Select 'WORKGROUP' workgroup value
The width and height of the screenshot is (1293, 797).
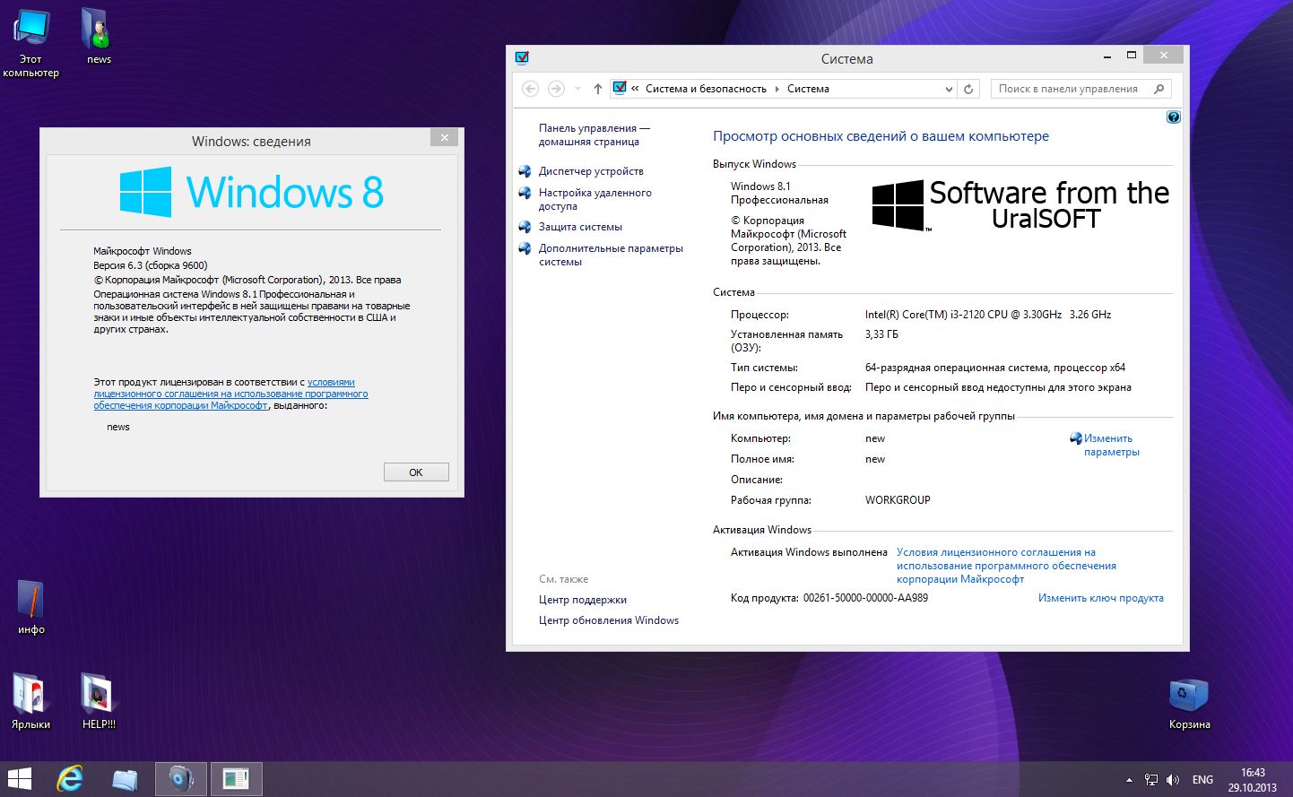pos(898,500)
